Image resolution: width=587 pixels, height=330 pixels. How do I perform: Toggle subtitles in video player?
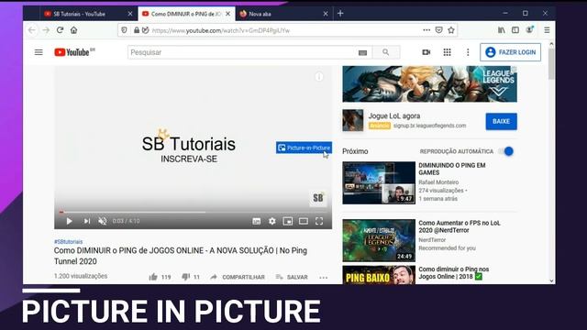click(257, 221)
